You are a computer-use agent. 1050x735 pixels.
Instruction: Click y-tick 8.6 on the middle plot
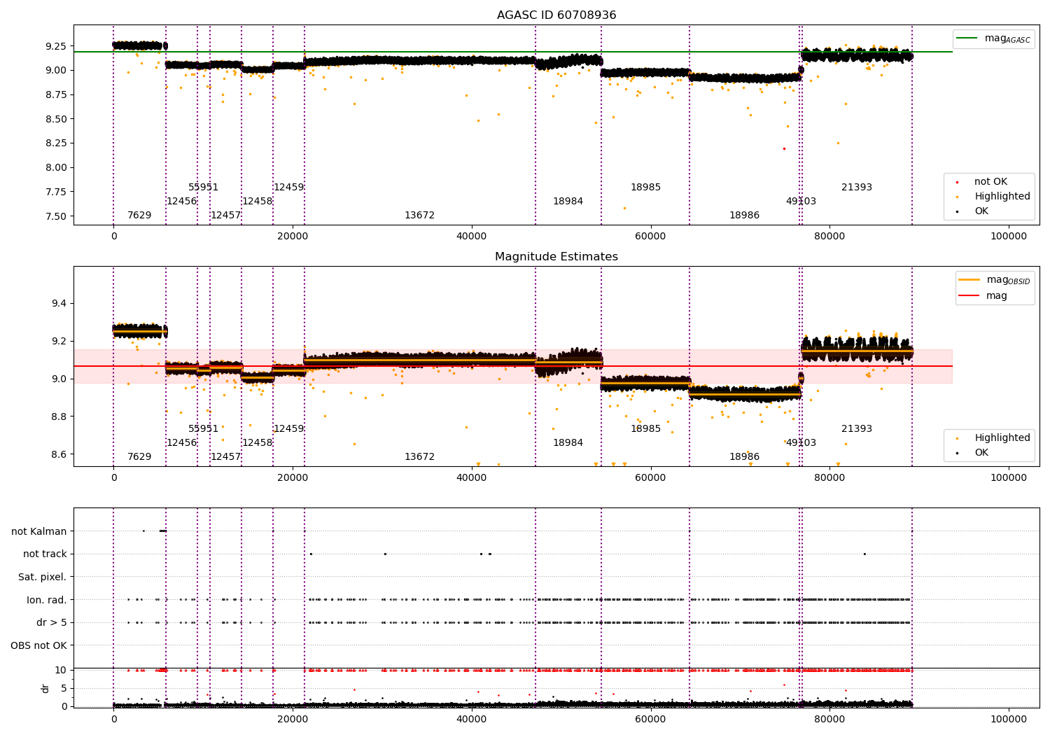coord(59,455)
